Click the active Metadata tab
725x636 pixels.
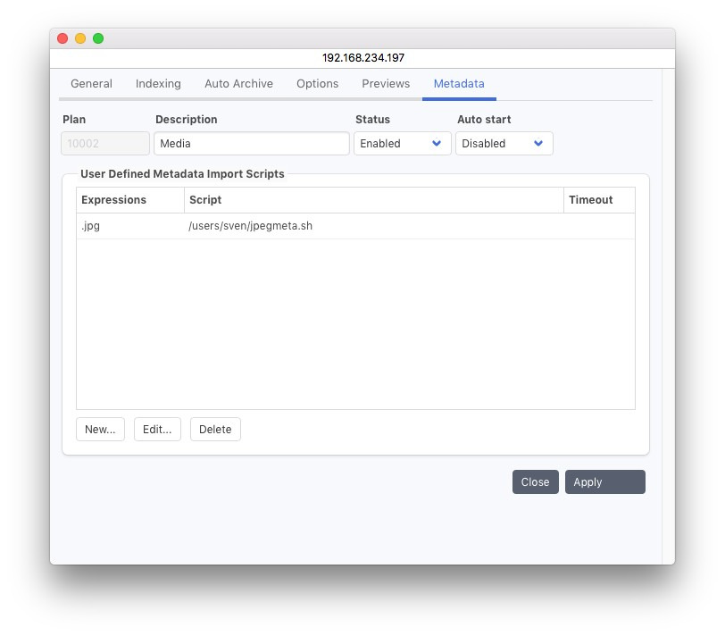point(459,84)
